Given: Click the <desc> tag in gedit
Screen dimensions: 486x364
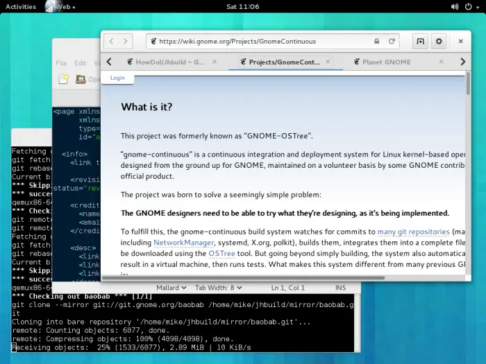Looking at the screenshot, I should (83, 248).
